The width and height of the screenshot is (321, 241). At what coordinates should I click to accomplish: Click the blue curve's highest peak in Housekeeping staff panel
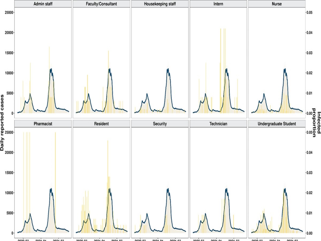168,69
